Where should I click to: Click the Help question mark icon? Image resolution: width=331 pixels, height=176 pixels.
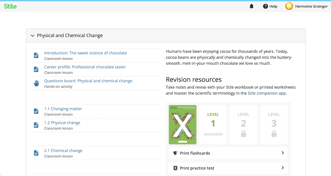click(x=265, y=6)
